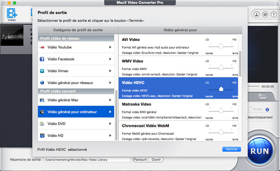Image resolution: width=280 pixels, height=171 pixels.
Task: Click the DVD disc icon next to Vidéo DVD
Action: coord(42,124)
